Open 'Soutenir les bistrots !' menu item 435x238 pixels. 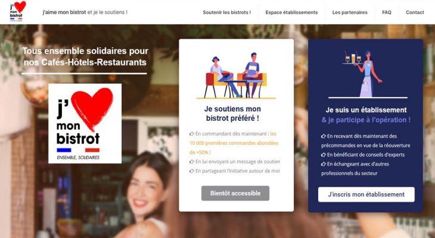[x=226, y=12]
